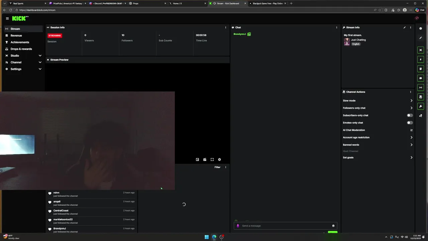
Task: Switch to the Discord browser tab
Action: 107,3
